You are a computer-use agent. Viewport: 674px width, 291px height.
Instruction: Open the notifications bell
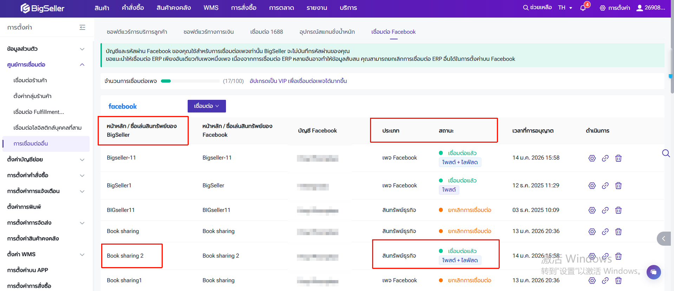[583, 8]
